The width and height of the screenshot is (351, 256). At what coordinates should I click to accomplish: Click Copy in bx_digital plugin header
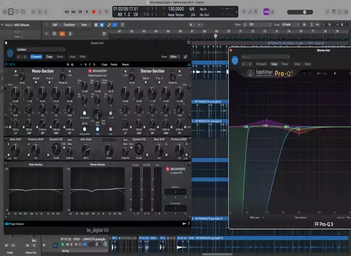coord(49,57)
